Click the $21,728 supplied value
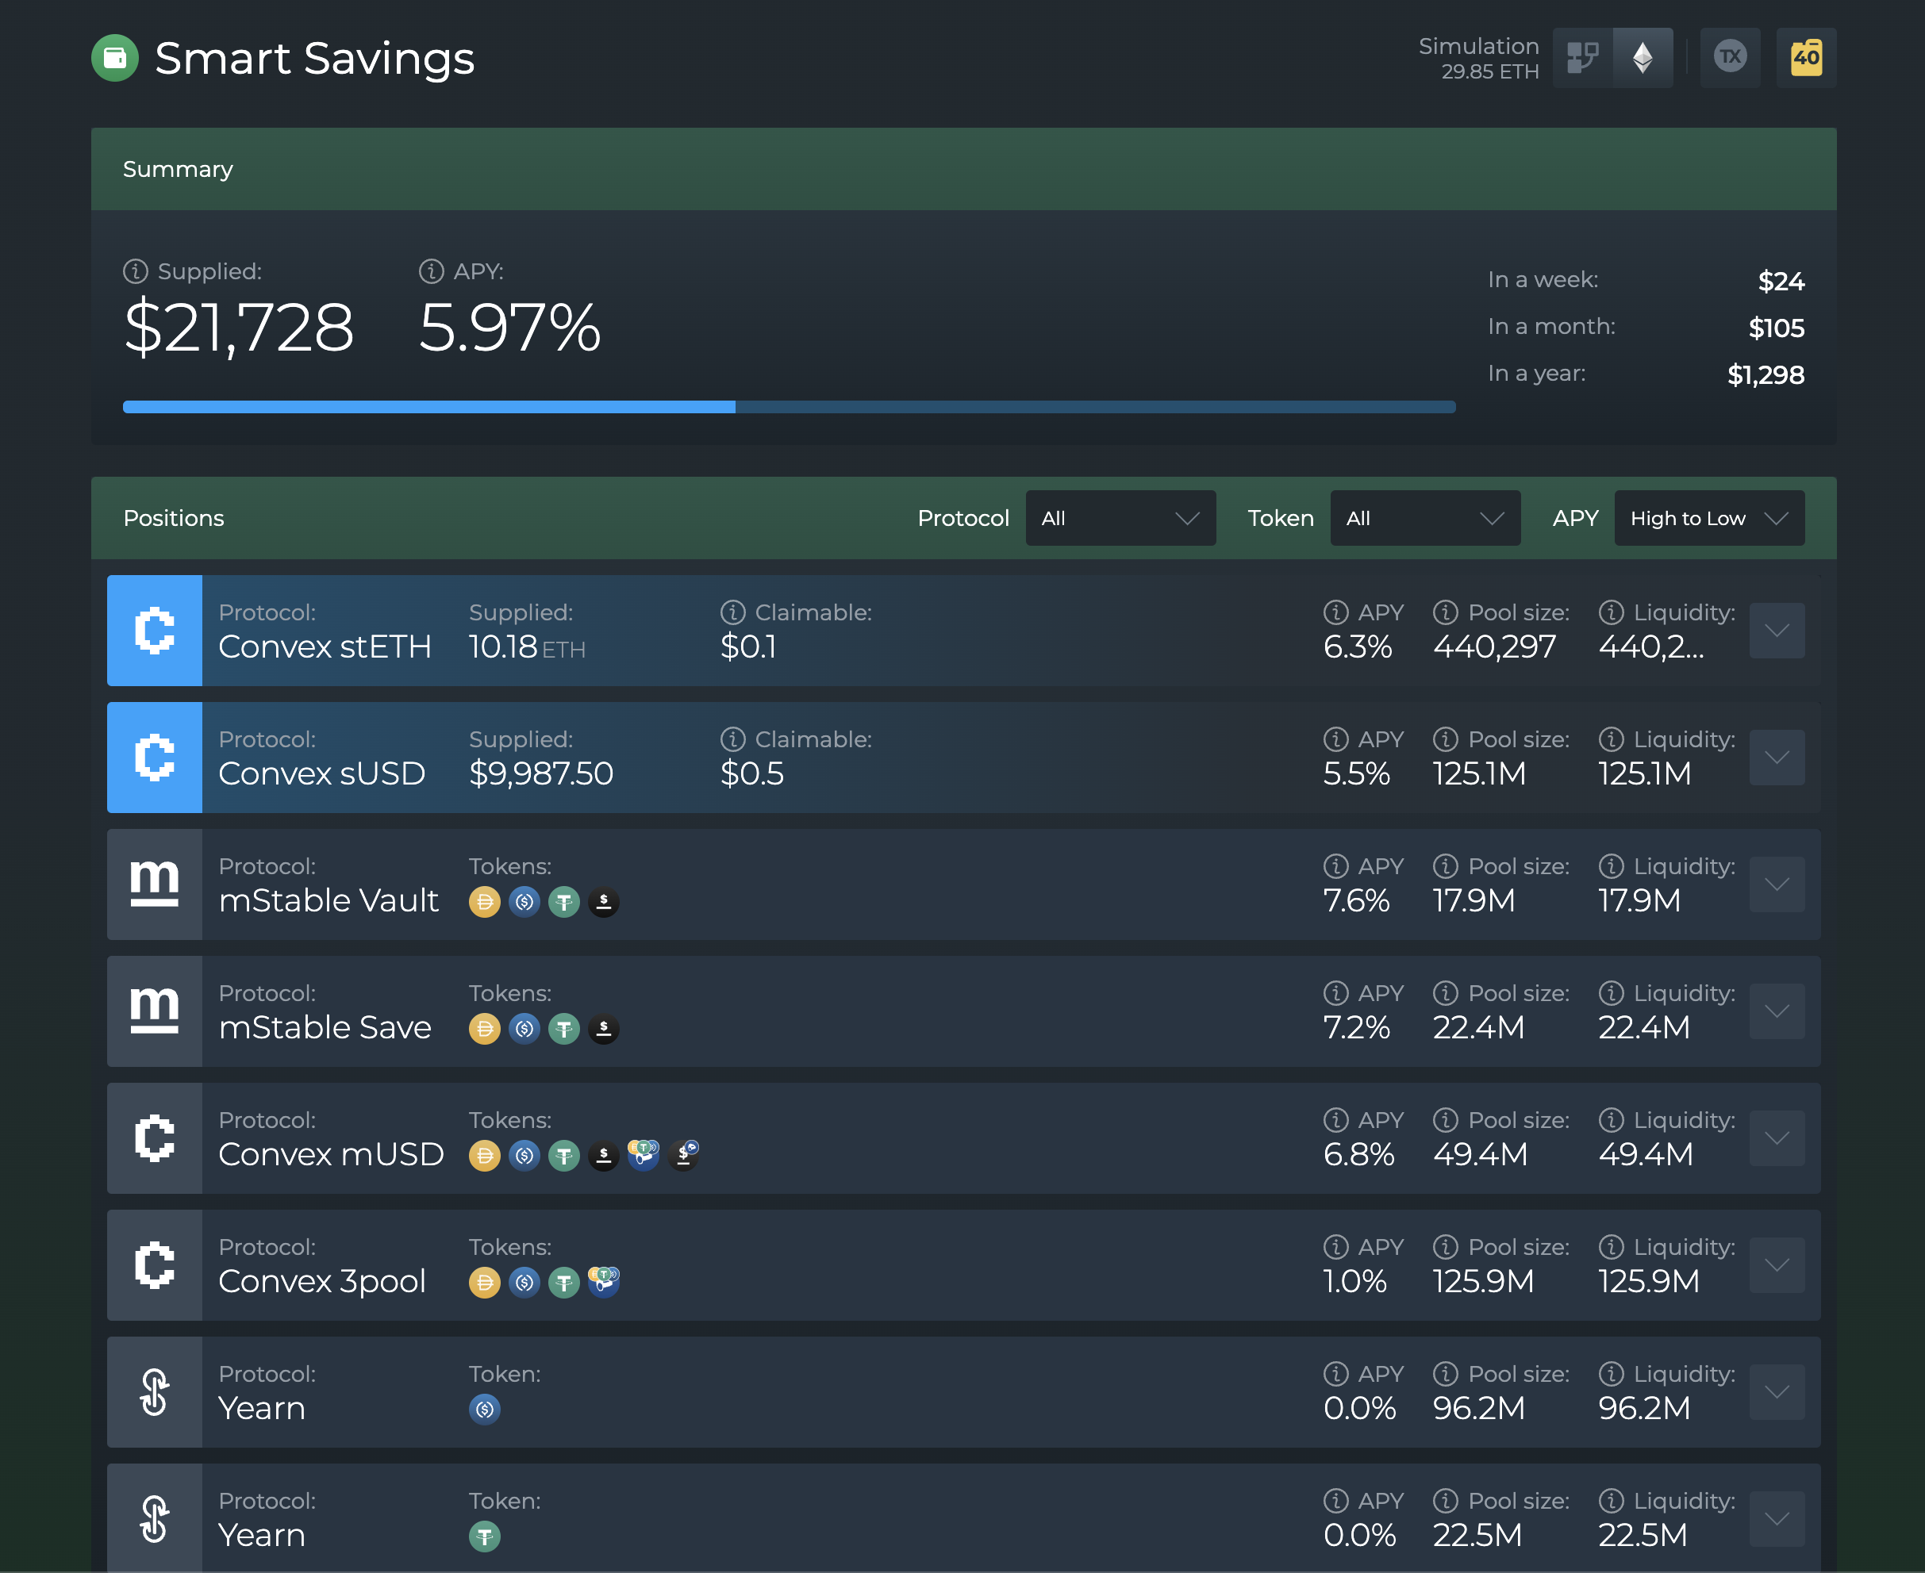This screenshot has height=1573, width=1925. (x=238, y=327)
